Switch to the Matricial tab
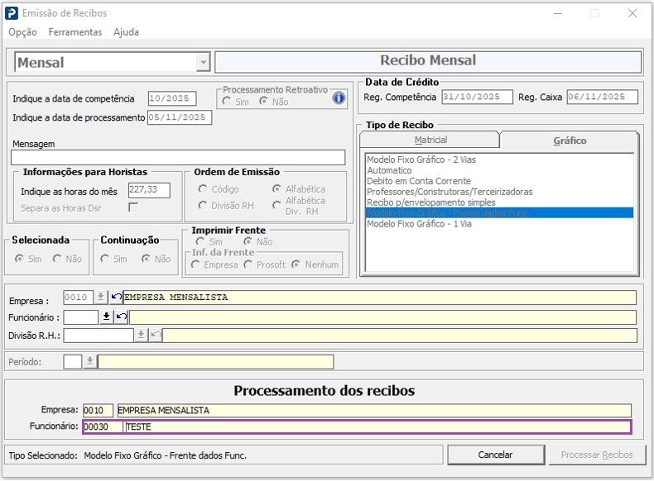Viewport: 654px width, 481px height. [430, 140]
